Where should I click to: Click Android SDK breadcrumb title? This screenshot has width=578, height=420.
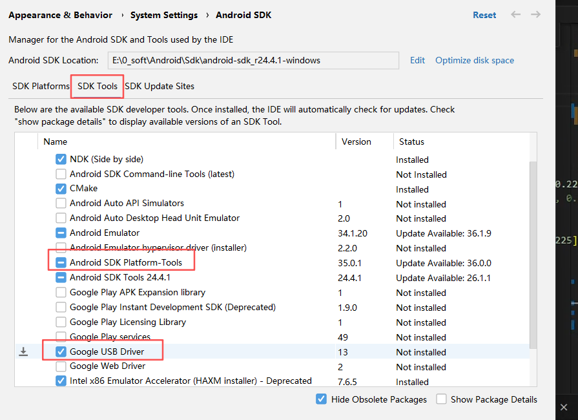click(243, 15)
